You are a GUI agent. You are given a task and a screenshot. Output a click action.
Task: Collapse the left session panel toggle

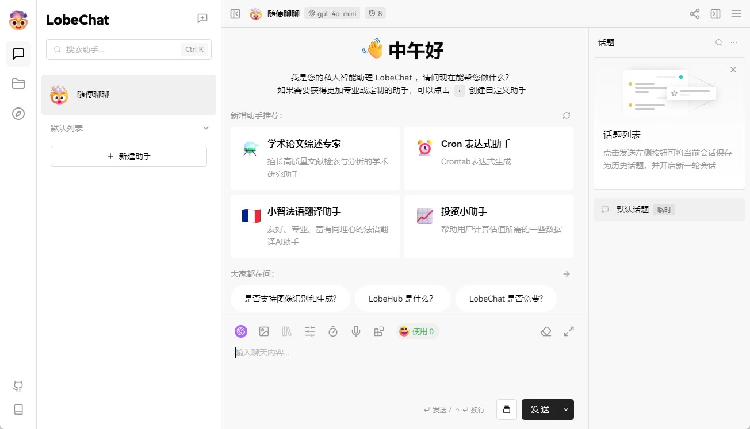point(235,13)
